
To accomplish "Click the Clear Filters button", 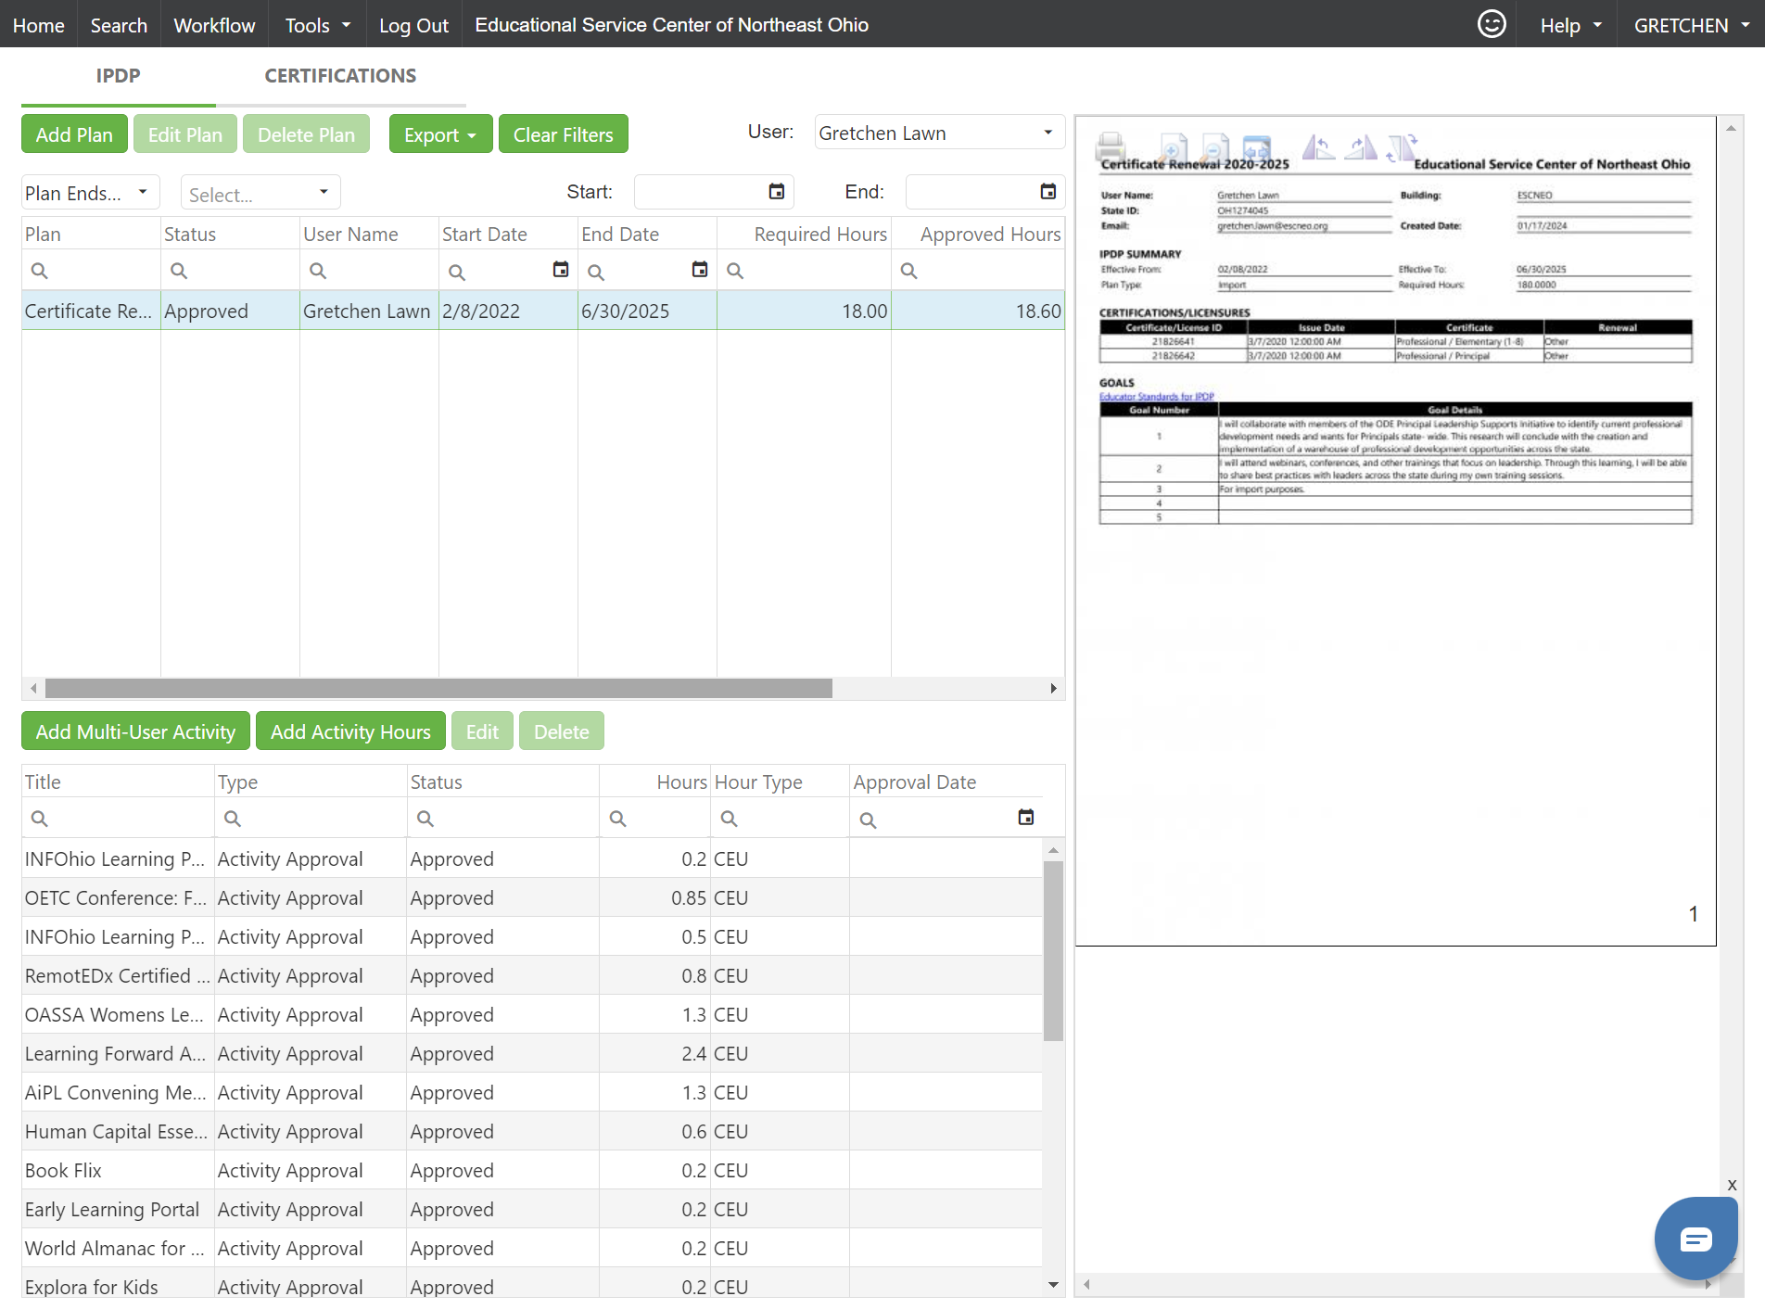I will click(564, 134).
